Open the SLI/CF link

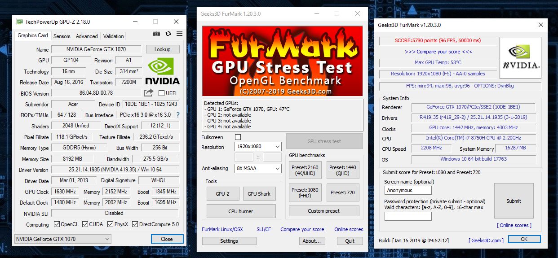coord(264,229)
